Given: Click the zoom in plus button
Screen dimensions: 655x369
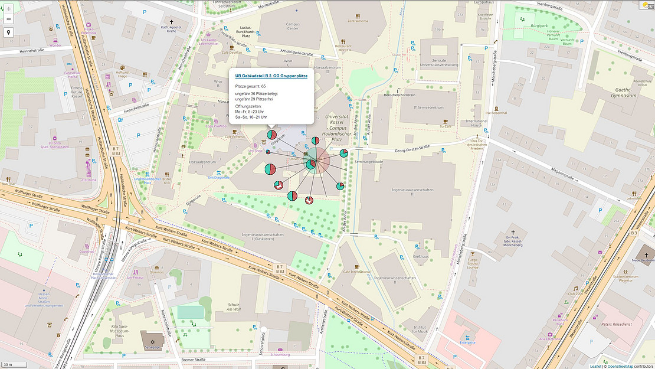Looking at the screenshot, I should coord(8,9).
